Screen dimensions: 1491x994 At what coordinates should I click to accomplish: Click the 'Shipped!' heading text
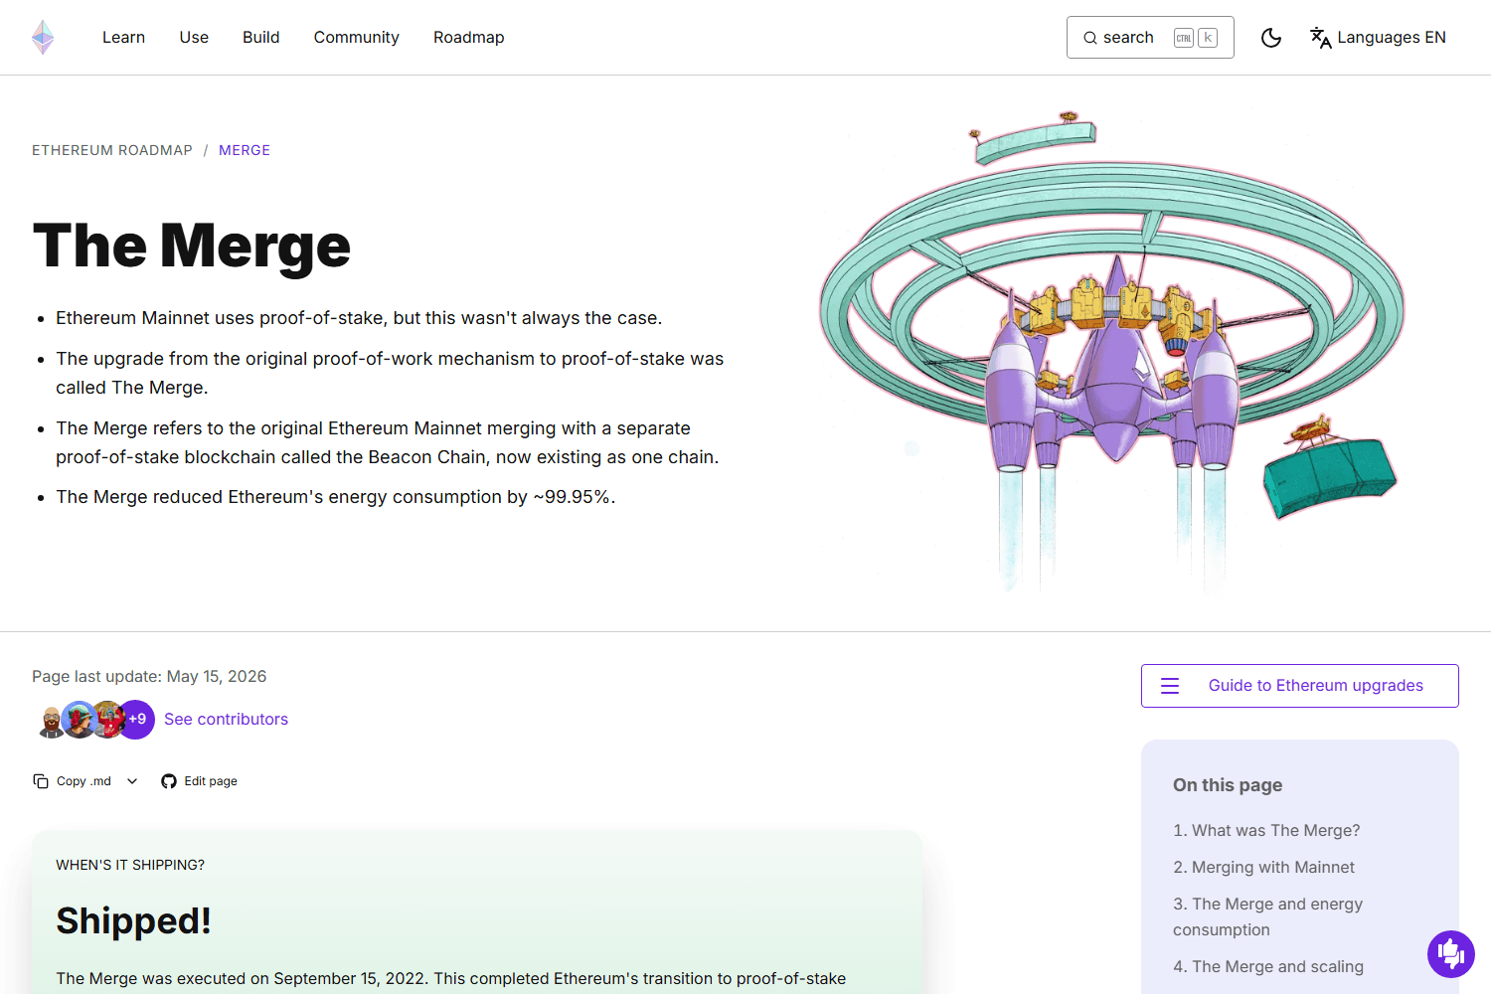[x=133, y=920]
